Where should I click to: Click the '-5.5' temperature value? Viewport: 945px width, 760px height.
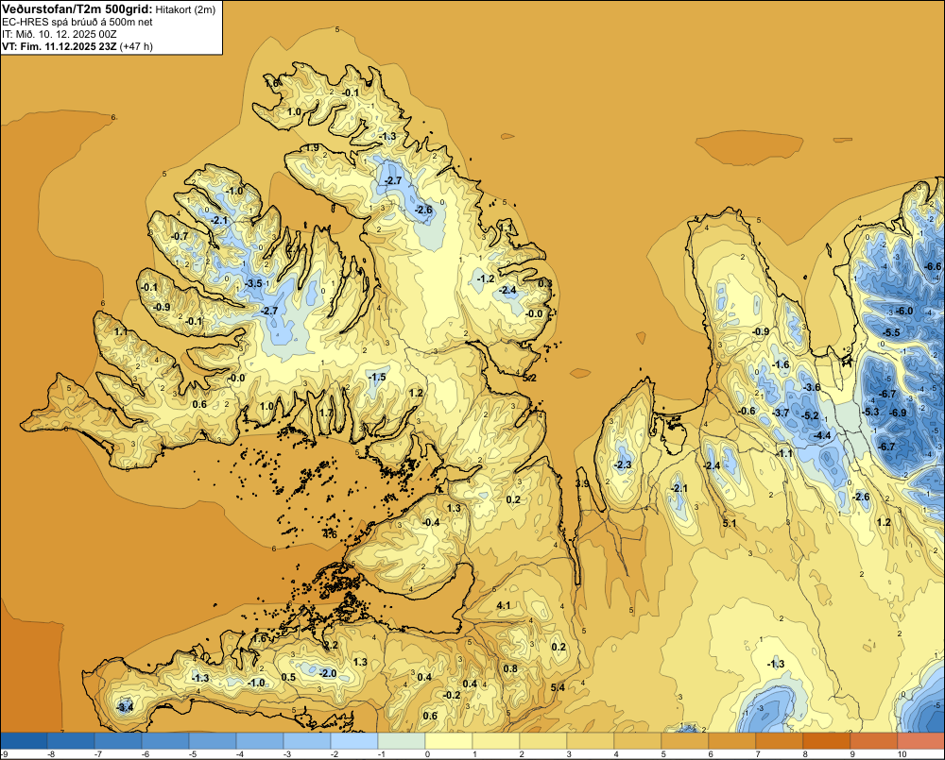point(891,332)
